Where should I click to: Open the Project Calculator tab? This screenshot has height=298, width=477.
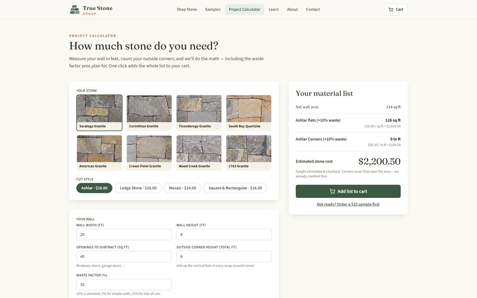pos(244,10)
